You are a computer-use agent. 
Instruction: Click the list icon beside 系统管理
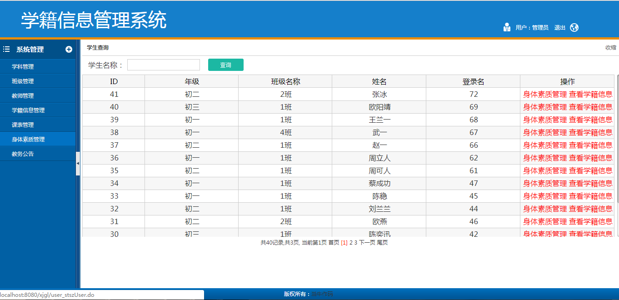(x=6, y=49)
